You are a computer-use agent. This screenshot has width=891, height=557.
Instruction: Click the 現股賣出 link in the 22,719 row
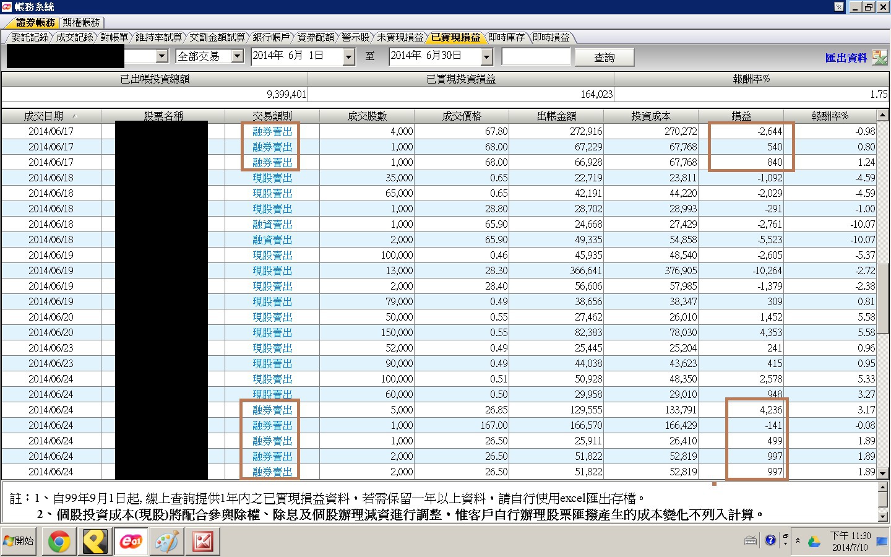(272, 178)
